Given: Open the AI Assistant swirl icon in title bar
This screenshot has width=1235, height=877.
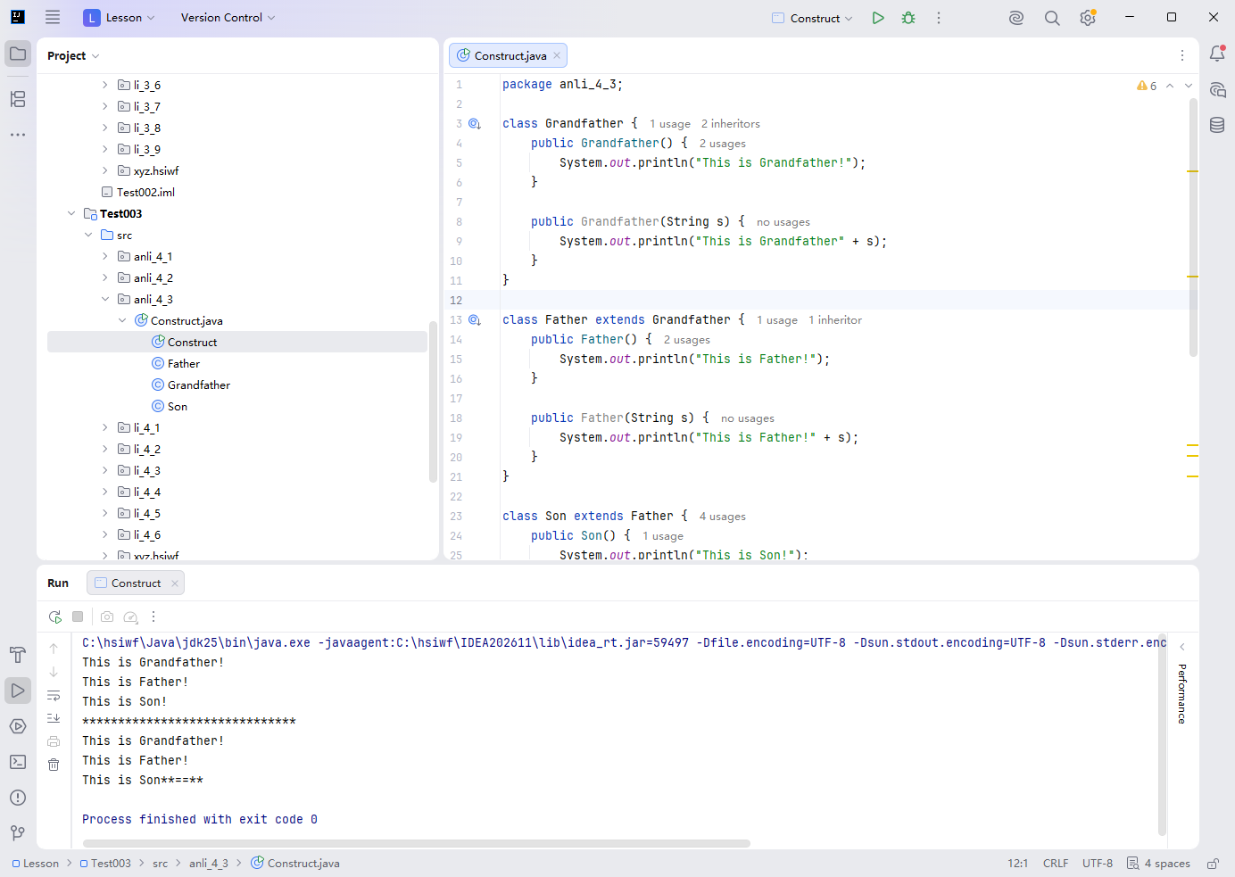Looking at the screenshot, I should 1016,18.
